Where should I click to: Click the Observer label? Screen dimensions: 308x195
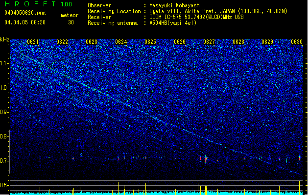pos(99,5)
